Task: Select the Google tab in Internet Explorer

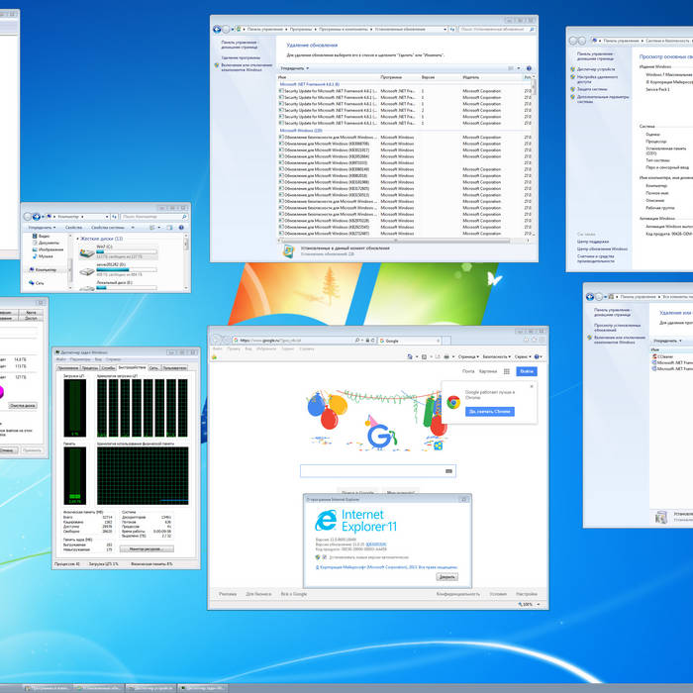Action: 409,341
